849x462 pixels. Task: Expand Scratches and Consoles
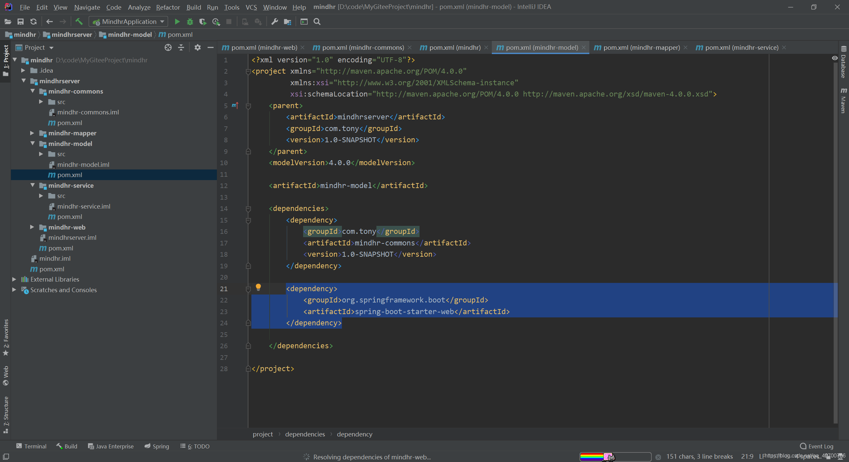click(14, 290)
